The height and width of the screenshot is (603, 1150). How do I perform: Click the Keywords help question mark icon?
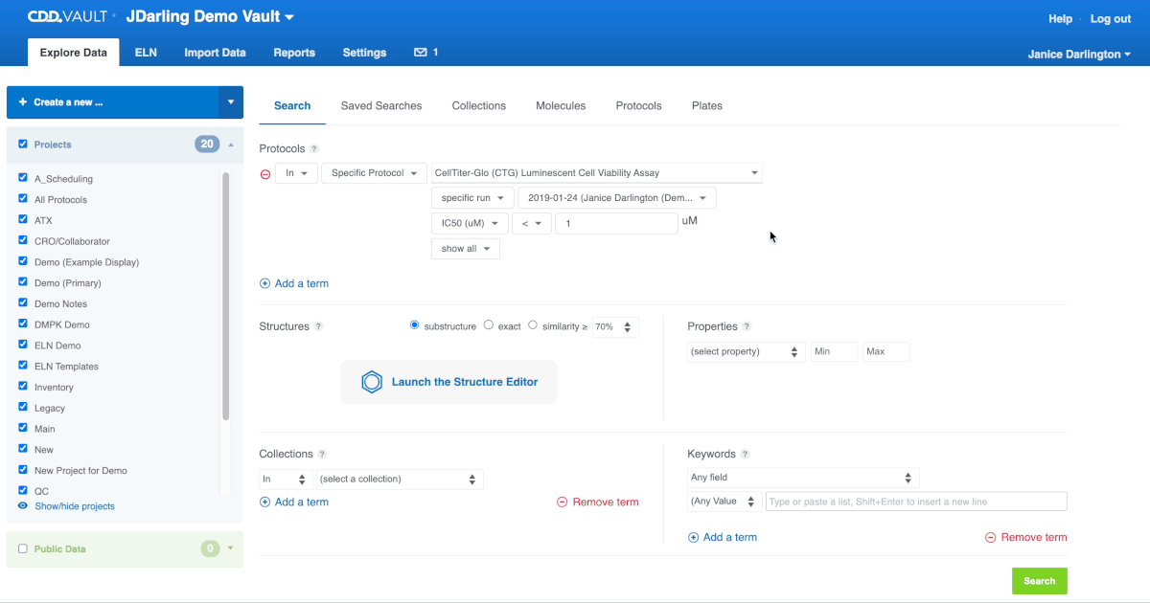[x=745, y=455]
